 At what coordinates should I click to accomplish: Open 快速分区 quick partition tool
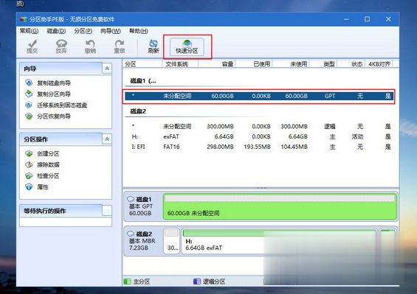pyautogui.click(x=187, y=46)
